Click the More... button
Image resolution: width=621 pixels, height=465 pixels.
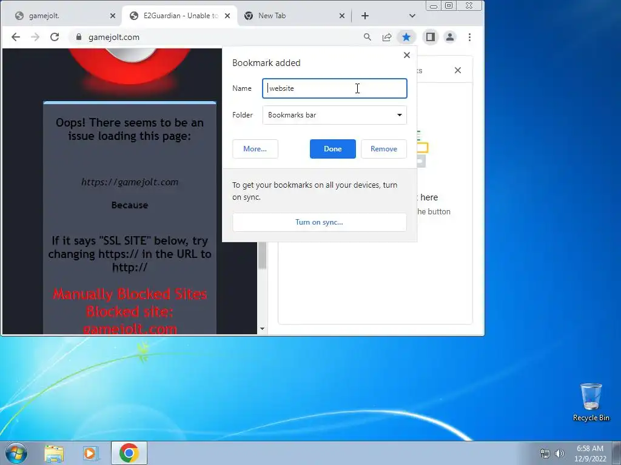255,149
